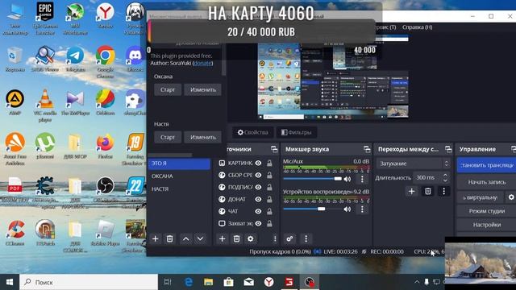The image size is (516, 290).
Task: Click Начать запись to start recording
Action: tap(486, 182)
